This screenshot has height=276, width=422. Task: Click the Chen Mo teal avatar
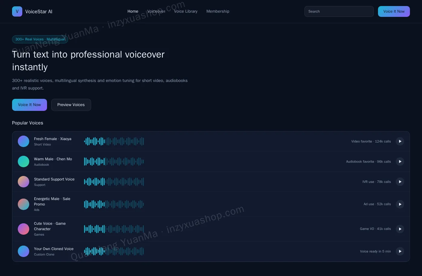(x=24, y=162)
